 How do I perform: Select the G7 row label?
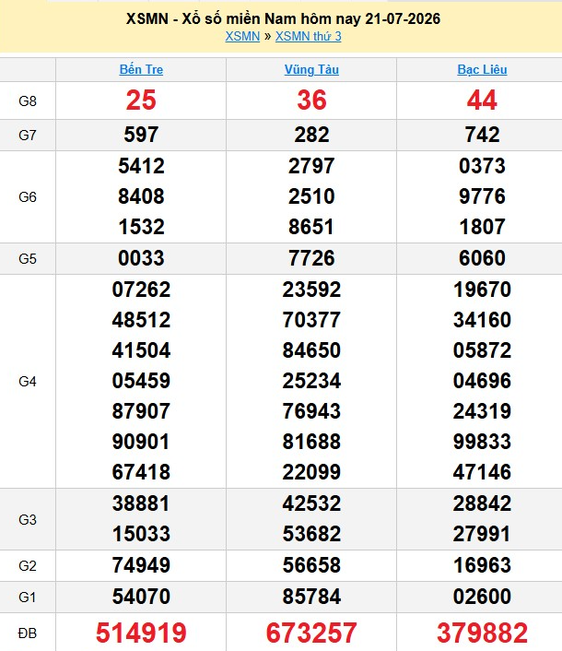(28, 135)
